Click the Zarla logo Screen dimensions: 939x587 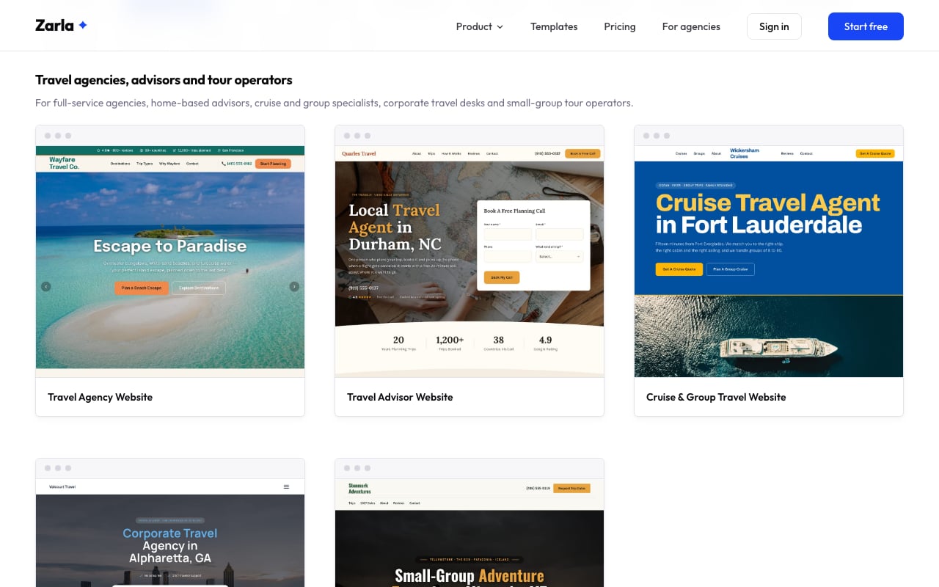point(62,26)
